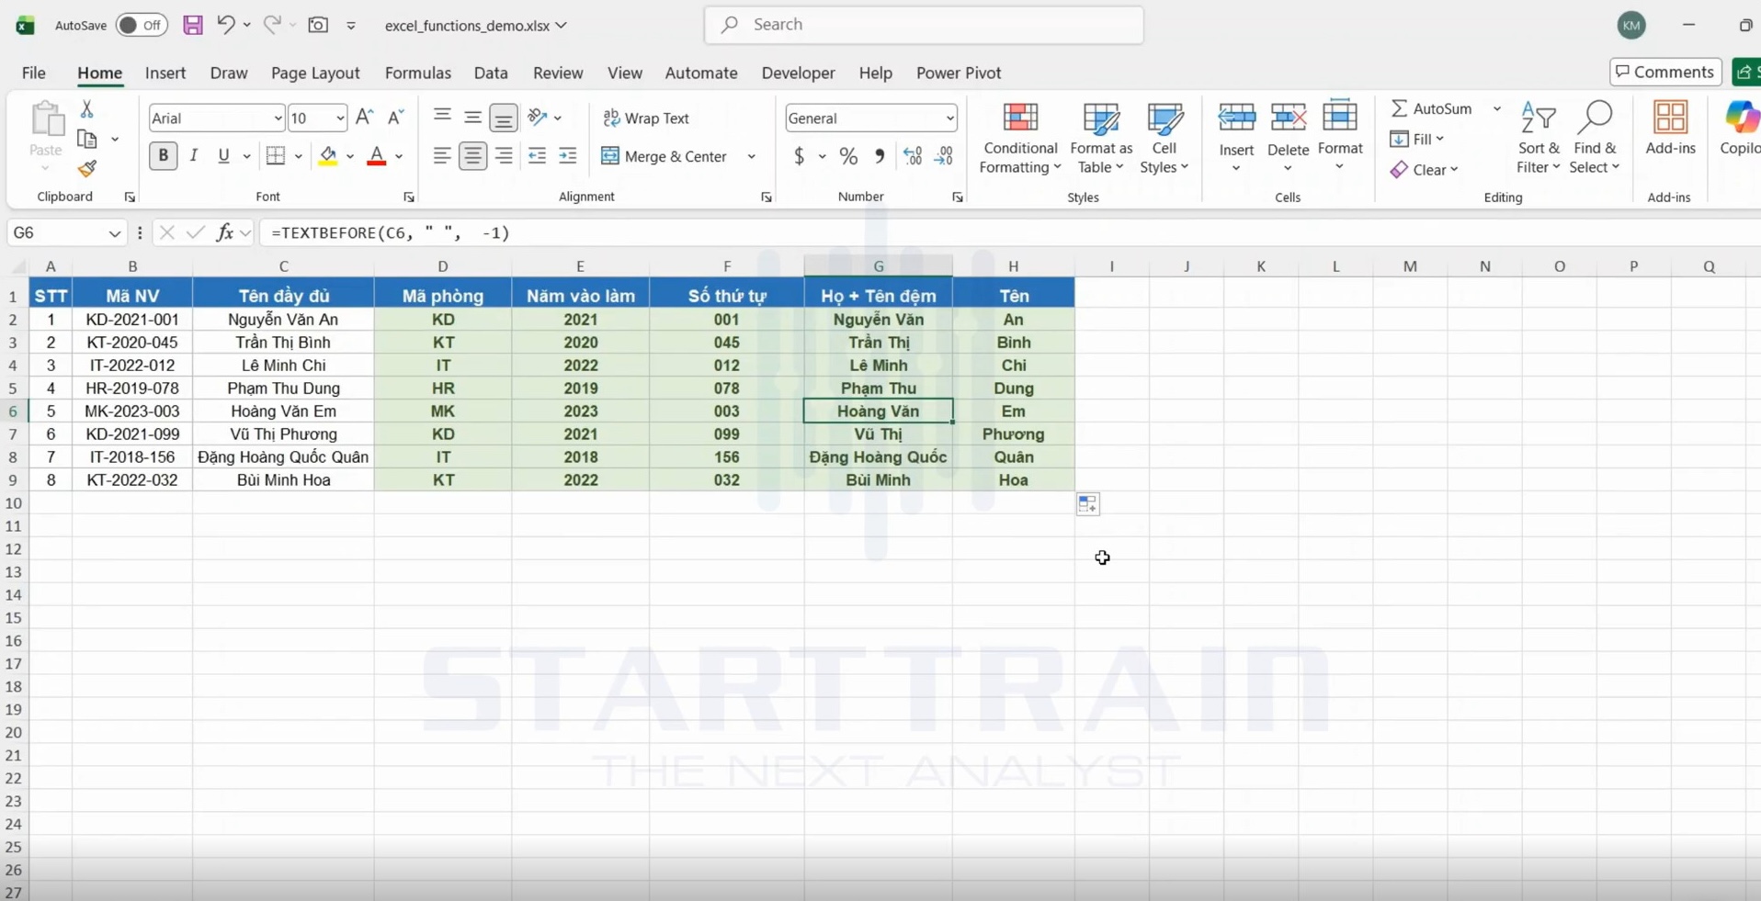Switch to the Insert tab
1761x901 pixels.
165,73
